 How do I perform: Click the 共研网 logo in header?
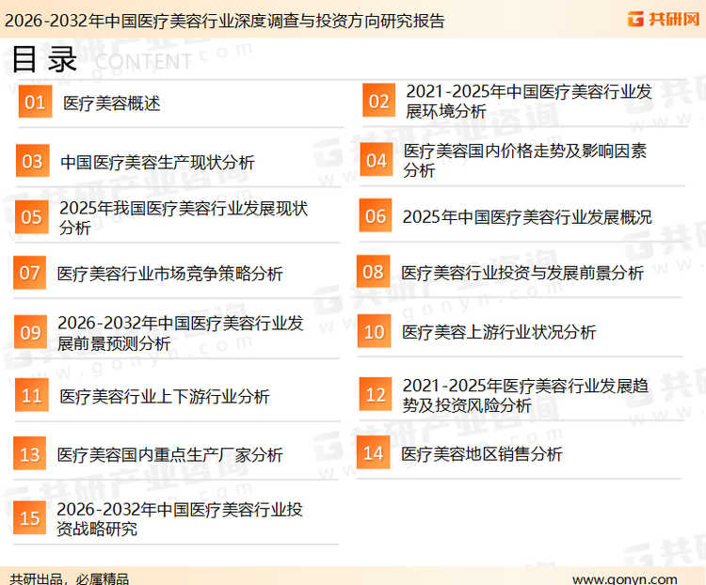point(664,19)
